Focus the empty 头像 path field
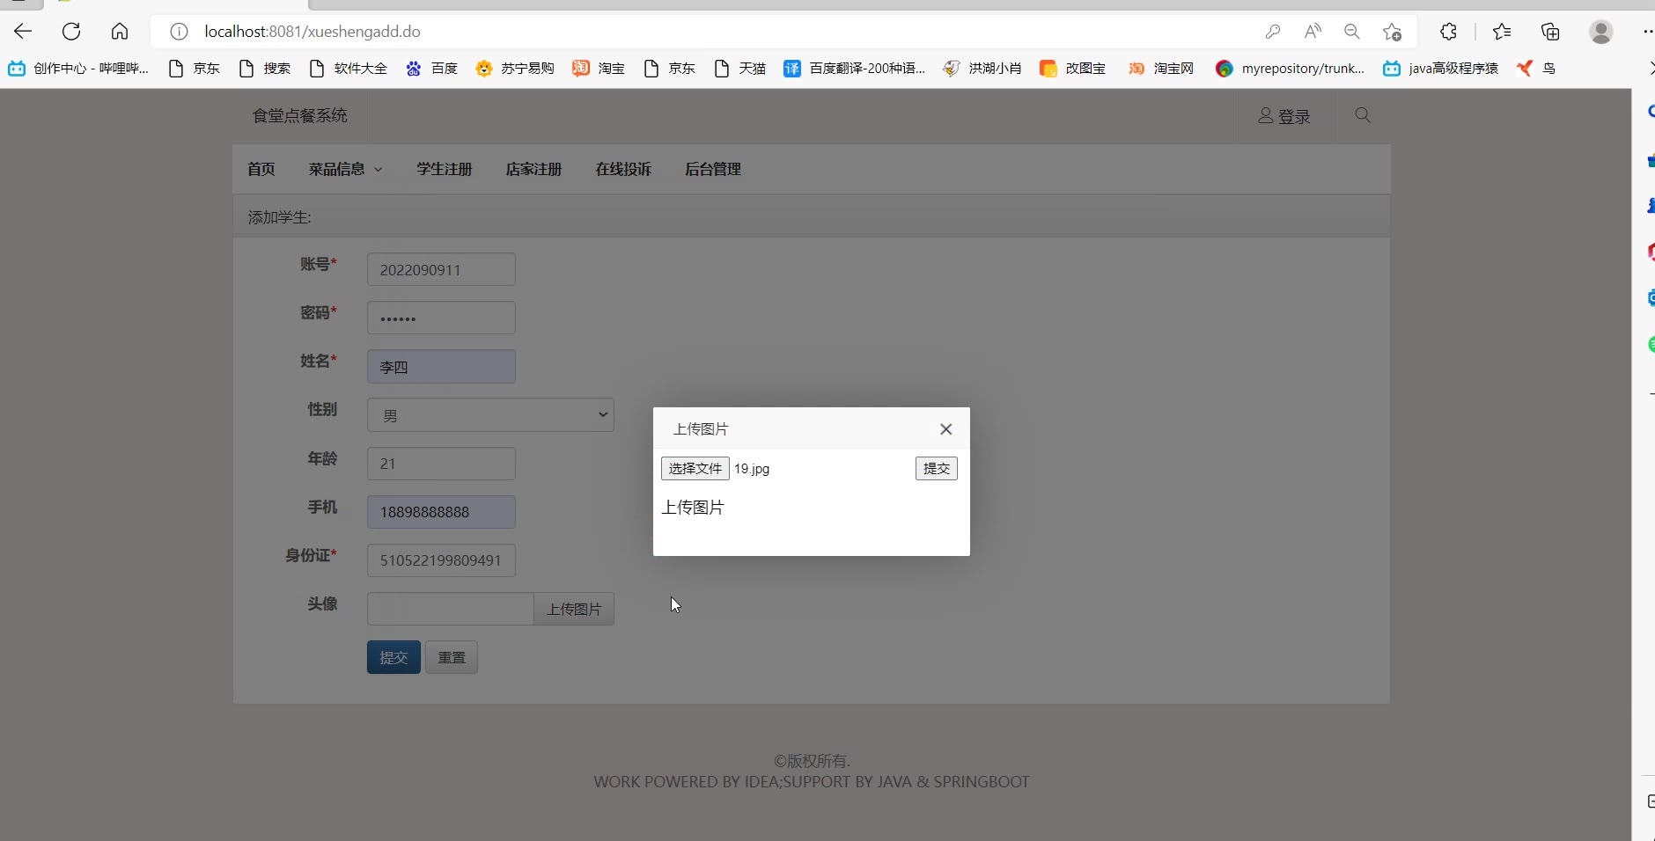 pos(451,609)
